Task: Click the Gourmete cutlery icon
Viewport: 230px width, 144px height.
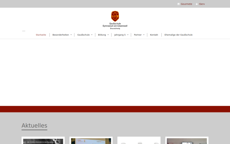Action: coord(178,4)
